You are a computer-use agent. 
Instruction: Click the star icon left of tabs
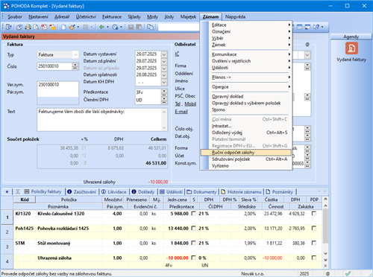7,191
